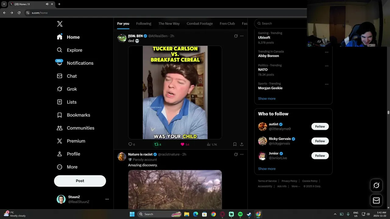
Task: Switch to Combat Footage tab
Action: (200, 23)
